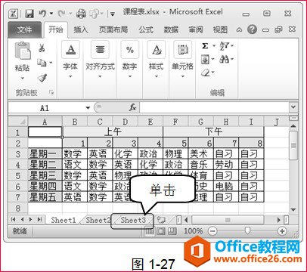This screenshot has height=272, width=307.
Task: Open the customize quick access toolbar arrow
Action: pyautogui.click(x=113, y=14)
